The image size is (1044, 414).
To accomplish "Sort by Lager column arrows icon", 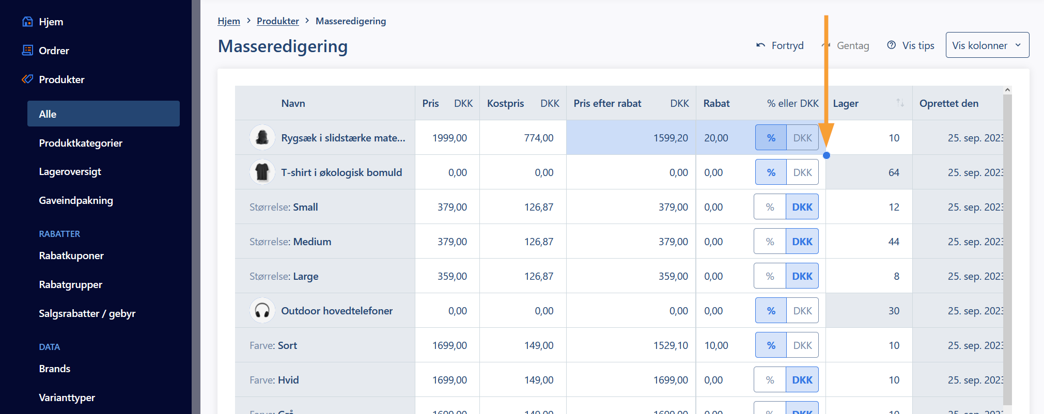I will pos(900,103).
